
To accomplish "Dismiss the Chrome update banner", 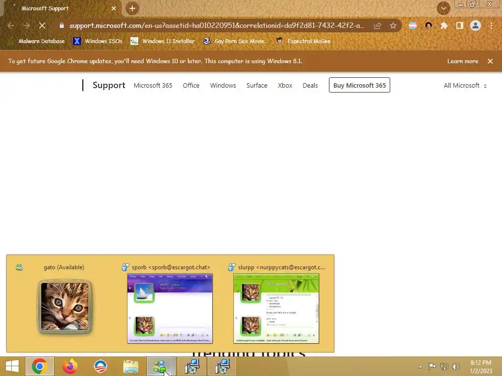I will (490, 61).
